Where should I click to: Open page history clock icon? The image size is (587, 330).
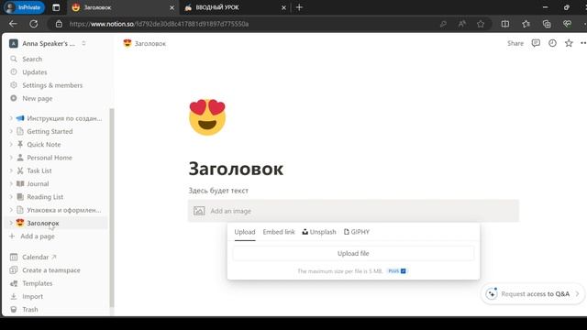coord(552,43)
